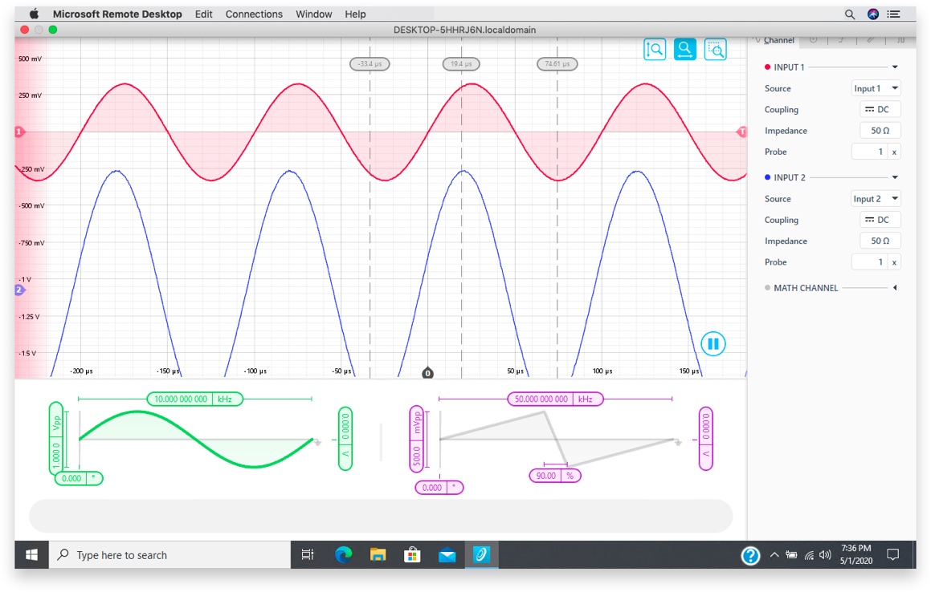Open the Input 2 Source dropdown
931x592 pixels.
876,199
